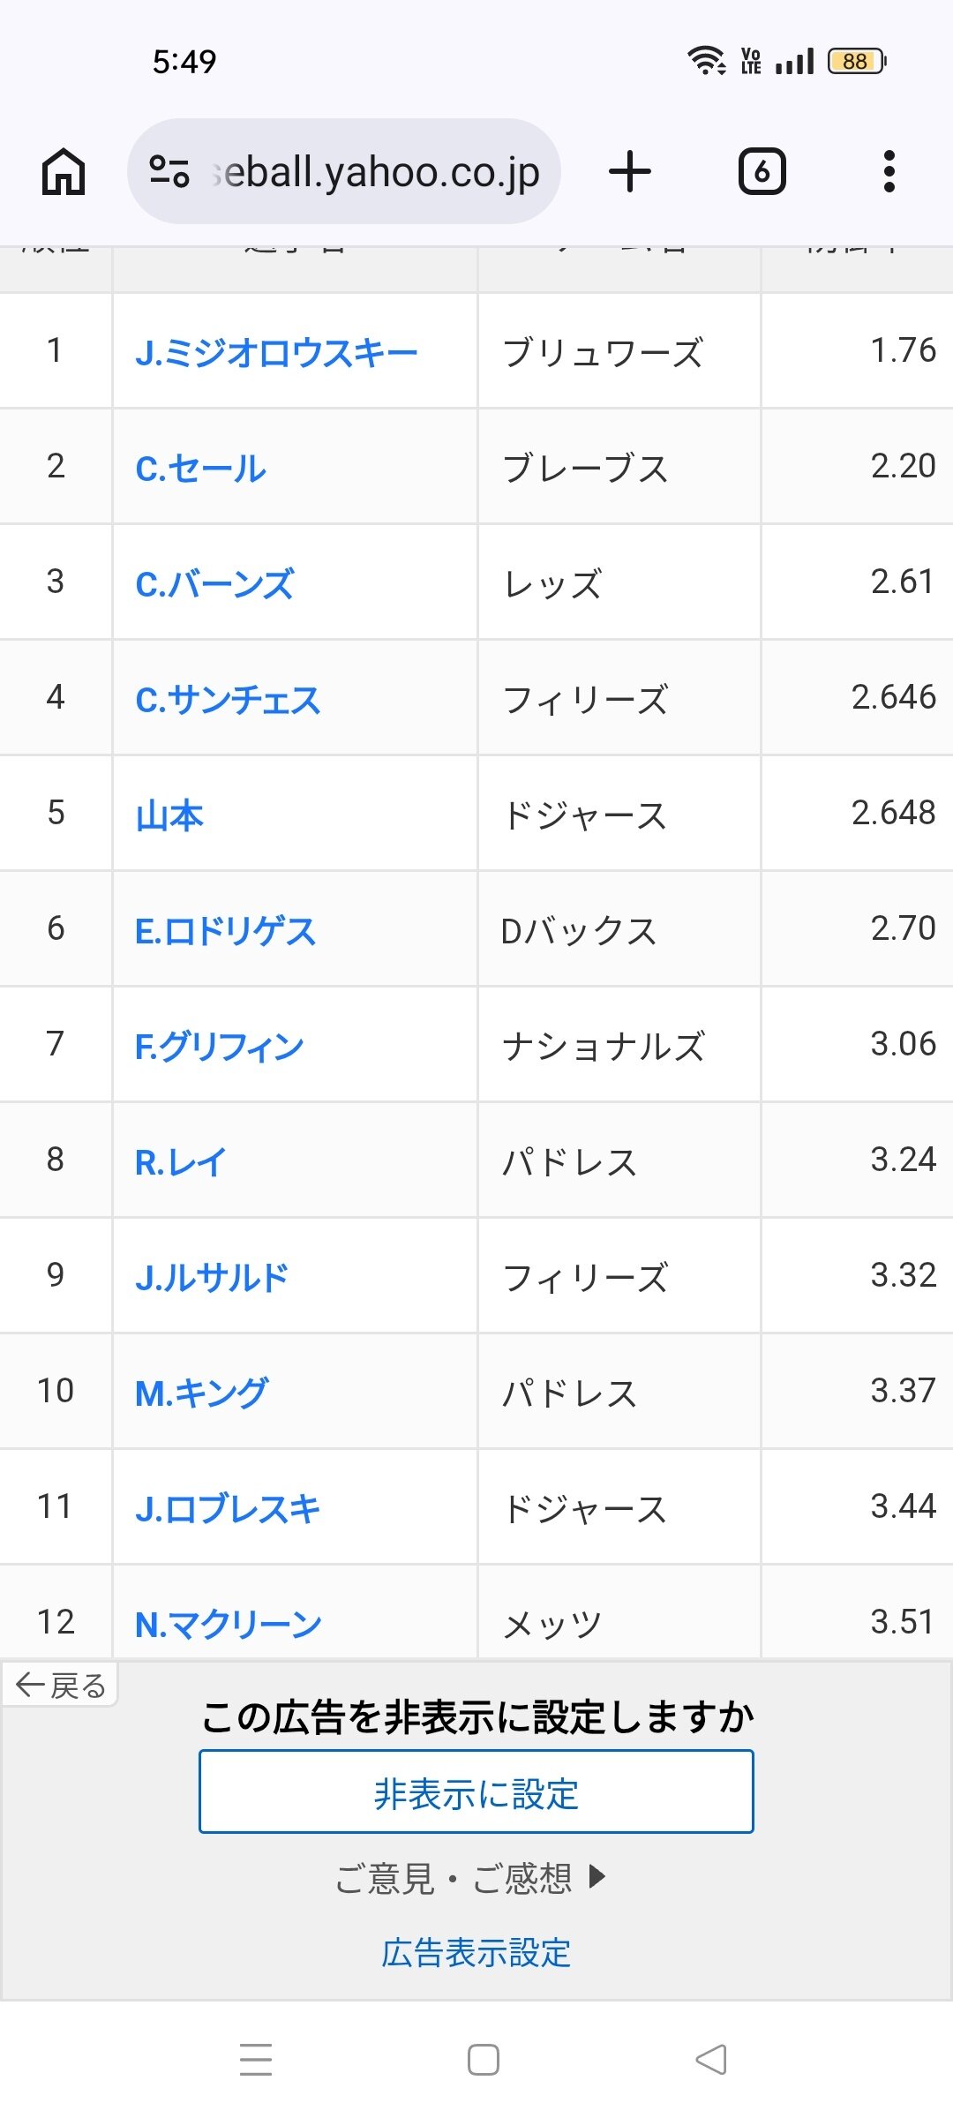Open Chrome three-dot overflow menu
Viewport: 953px width, 2118px height.
(889, 171)
